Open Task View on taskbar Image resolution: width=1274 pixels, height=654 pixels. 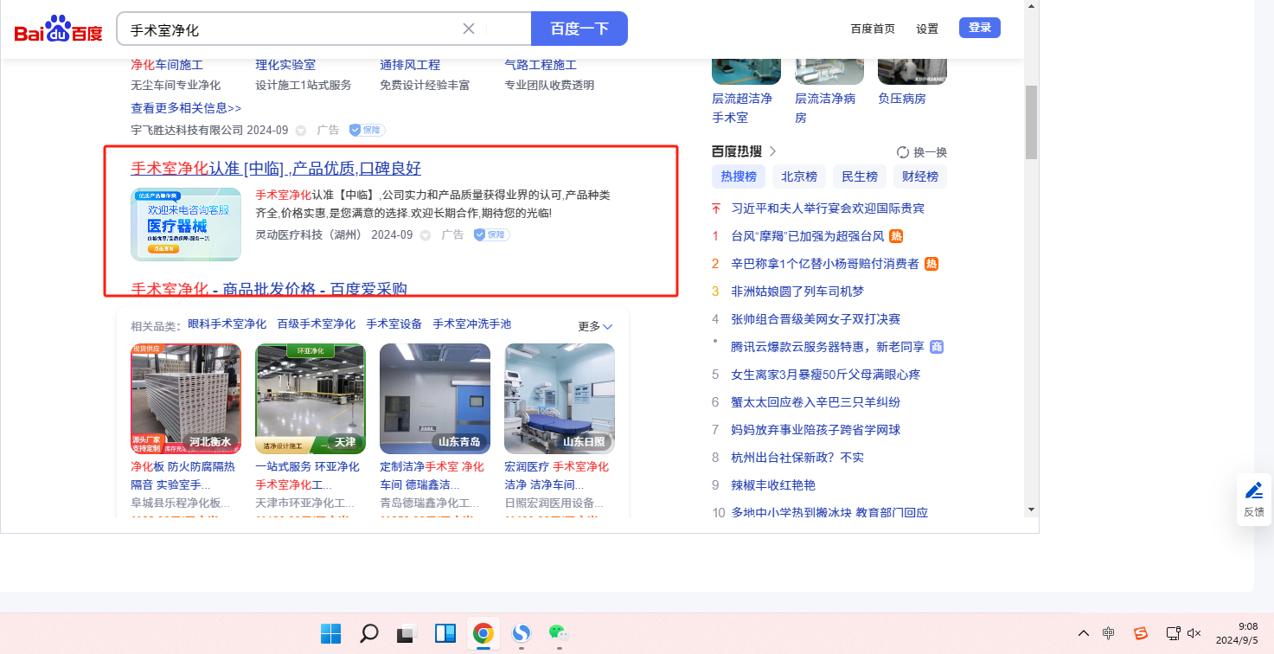tap(407, 633)
